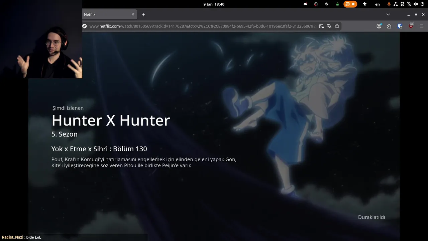Open volume speaker icon
Viewport: 428px width, 241px height.
click(x=416, y=4)
